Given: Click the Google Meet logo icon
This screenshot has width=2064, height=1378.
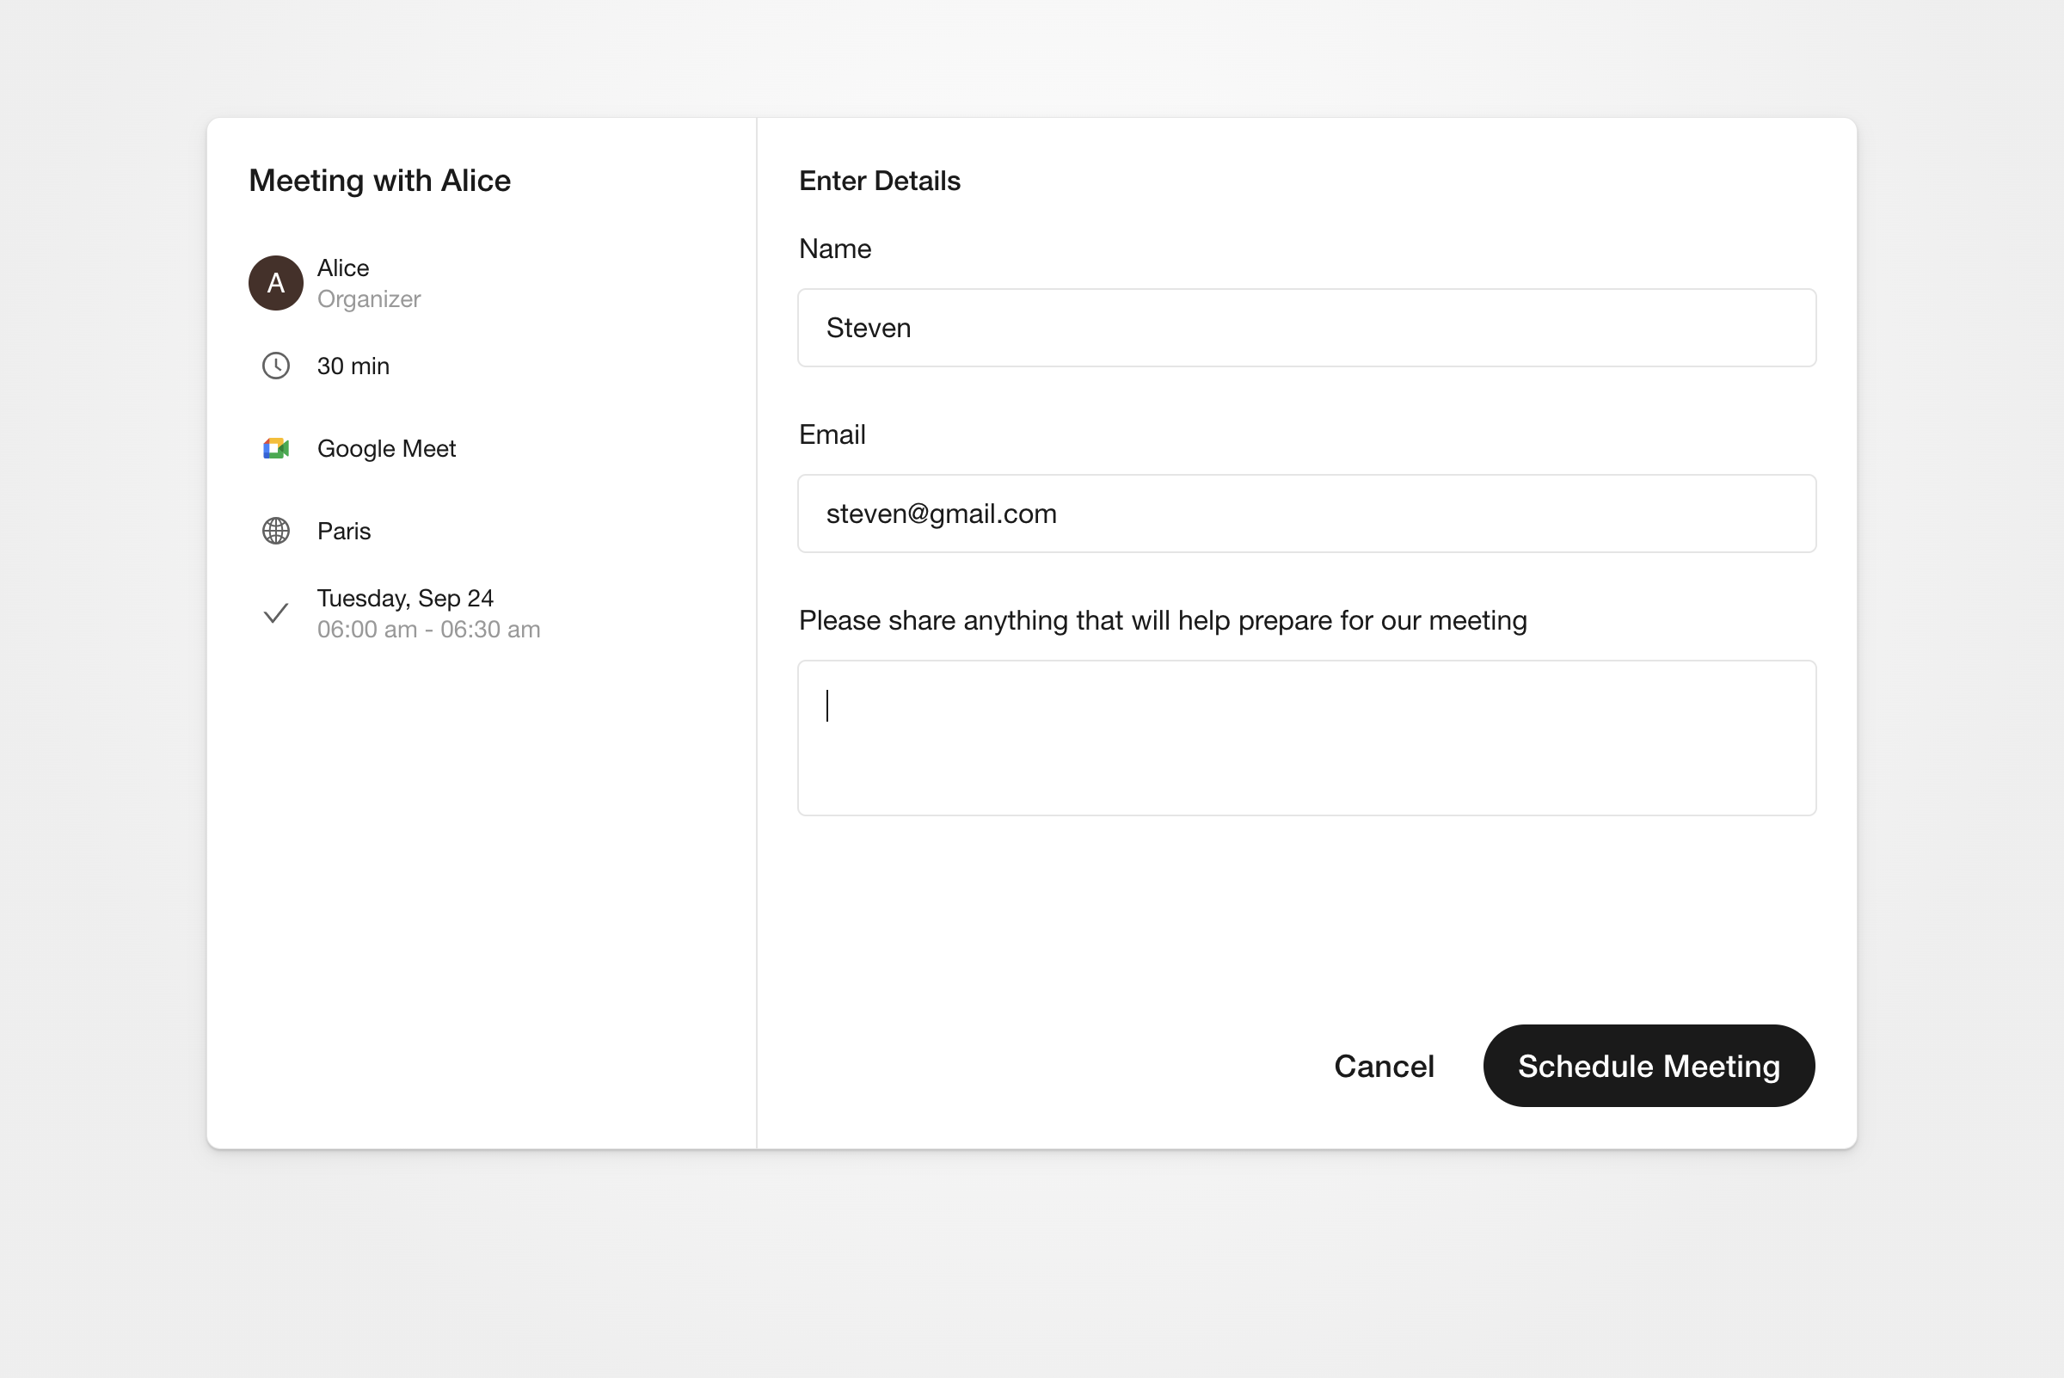Looking at the screenshot, I should (276, 448).
